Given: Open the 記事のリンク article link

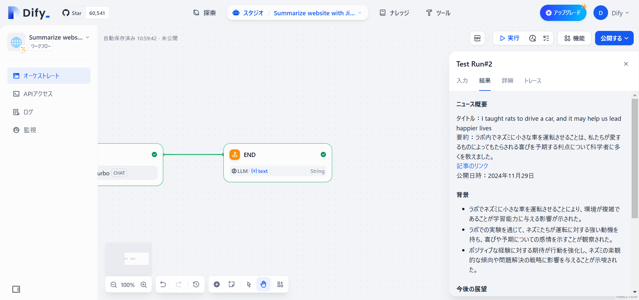Looking at the screenshot, I should (472, 166).
